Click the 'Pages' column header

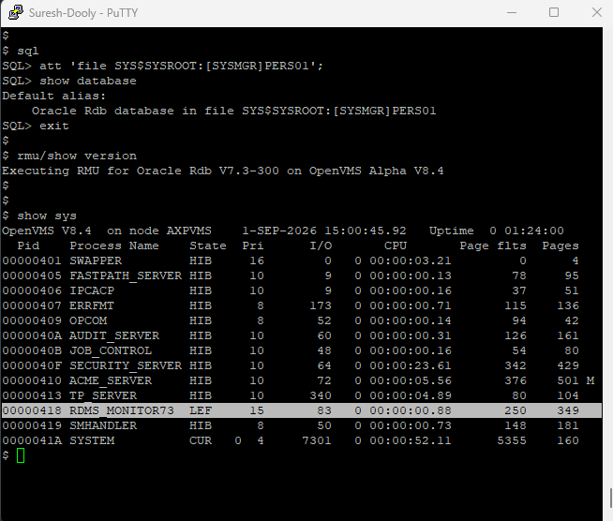click(561, 246)
